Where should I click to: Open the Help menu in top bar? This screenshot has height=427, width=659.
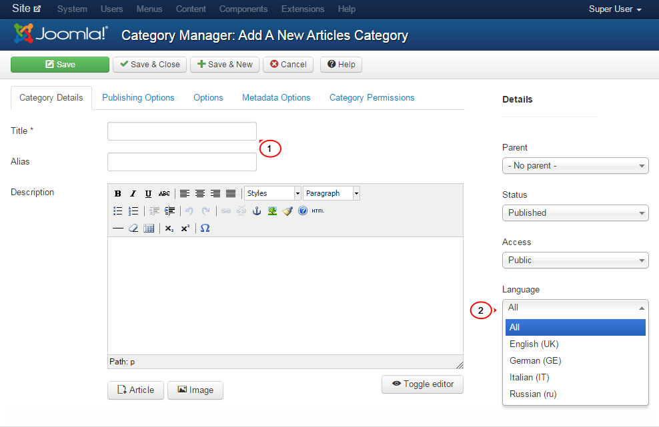[x=347, y=9]
